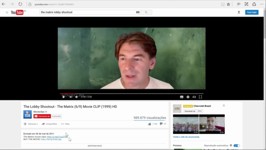Viewport: 266px width, 150px height.
Task: Open the player settings gear
Action: (x=188, y=97)
